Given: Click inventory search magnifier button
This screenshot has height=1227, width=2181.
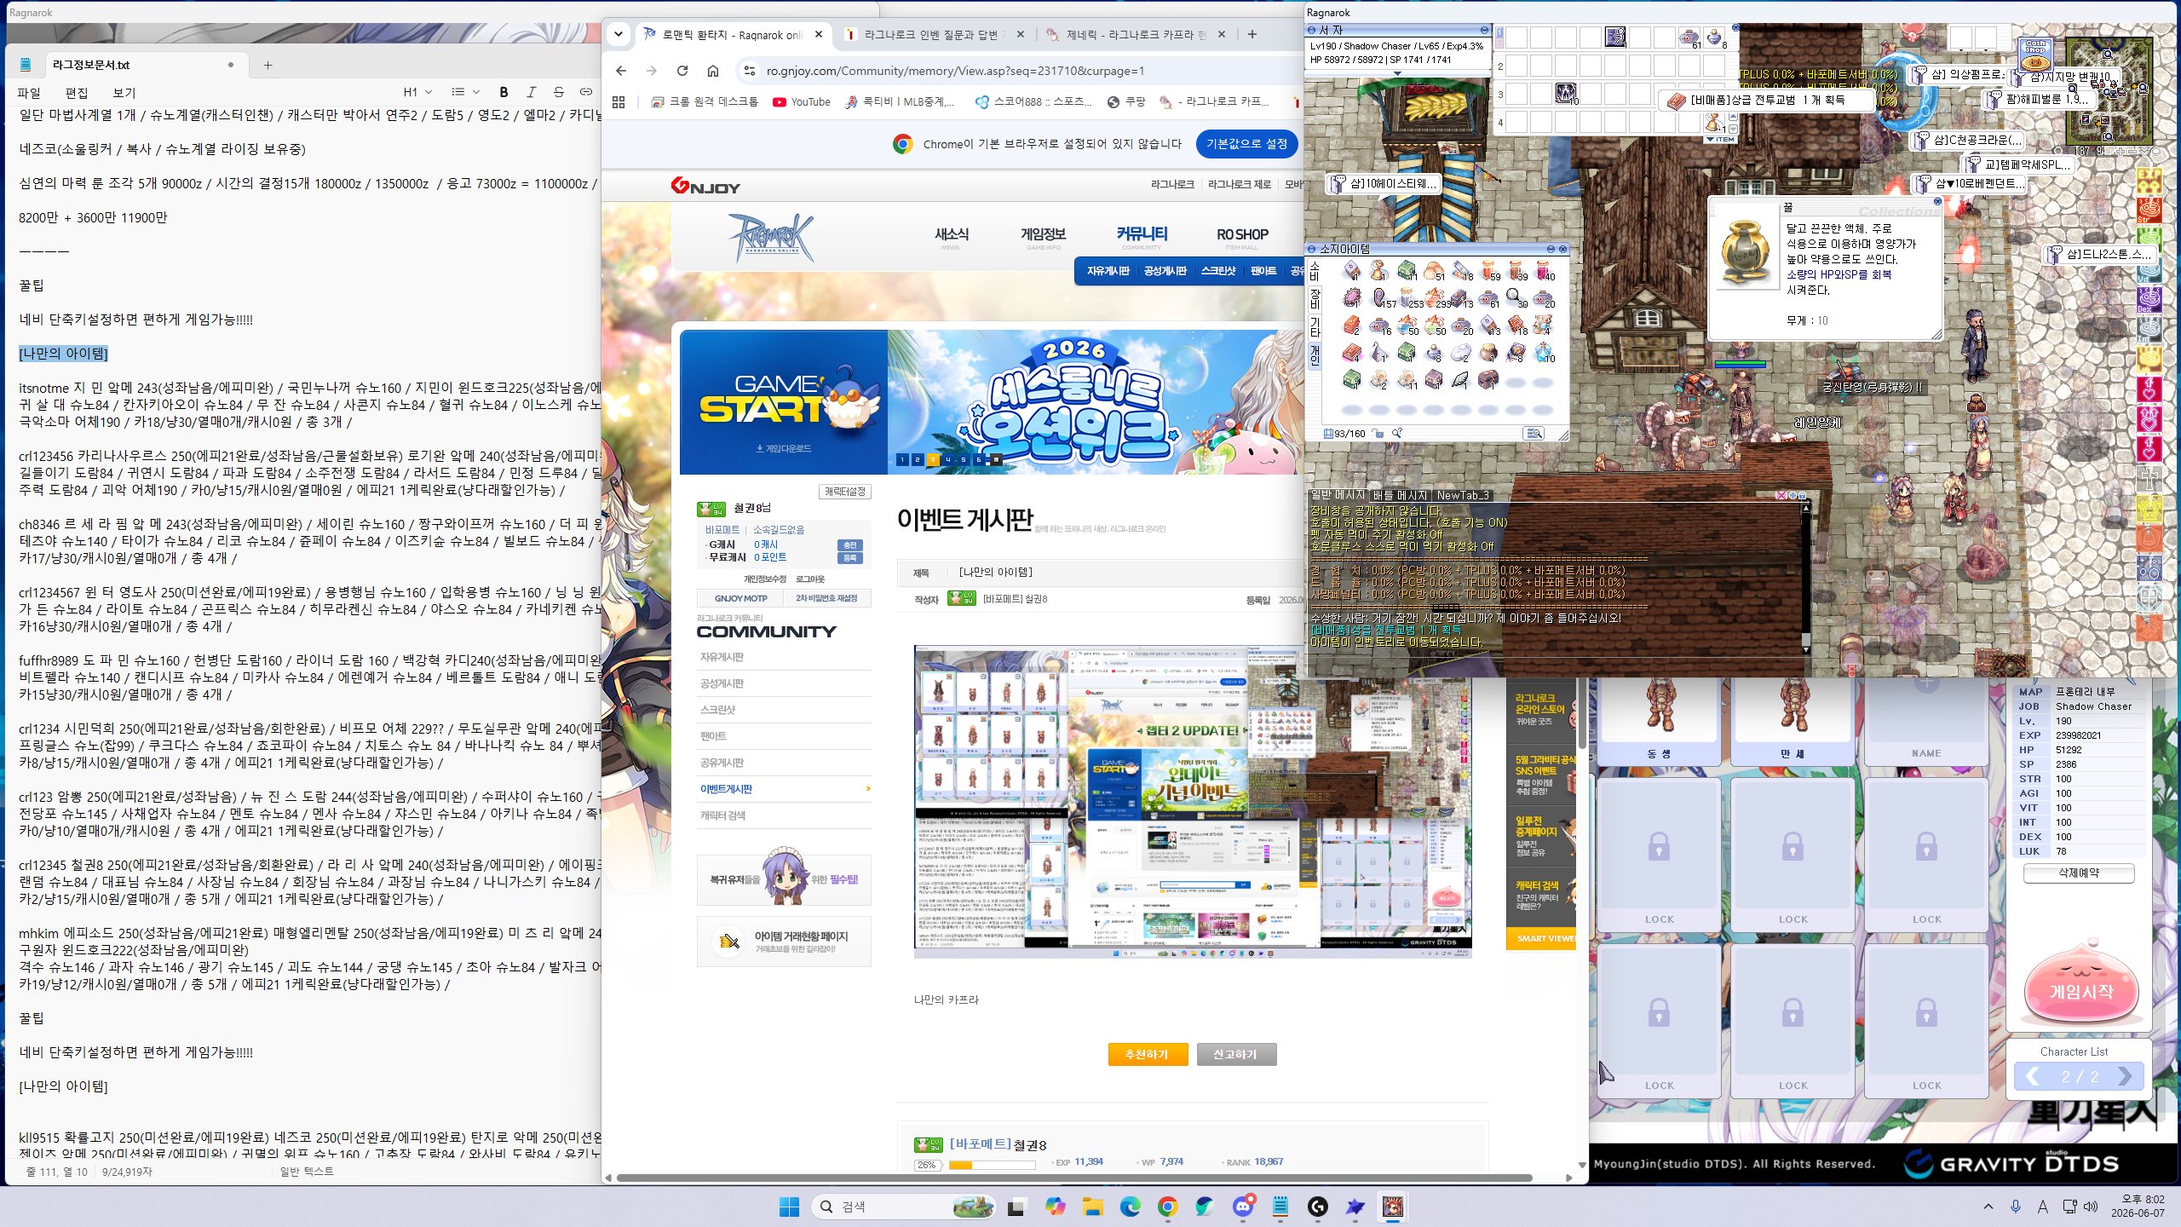Looking at the screenshot, I should coord(1534,434).
